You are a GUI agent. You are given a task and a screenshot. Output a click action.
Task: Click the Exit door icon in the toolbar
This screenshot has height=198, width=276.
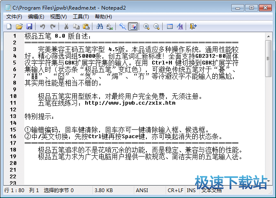tap(193, 26)
